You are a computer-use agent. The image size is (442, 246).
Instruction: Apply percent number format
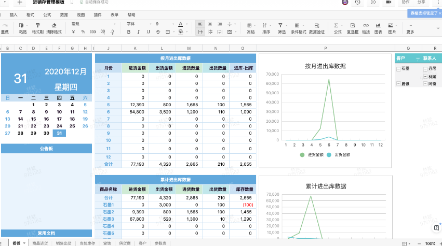(x=83, y=32)
